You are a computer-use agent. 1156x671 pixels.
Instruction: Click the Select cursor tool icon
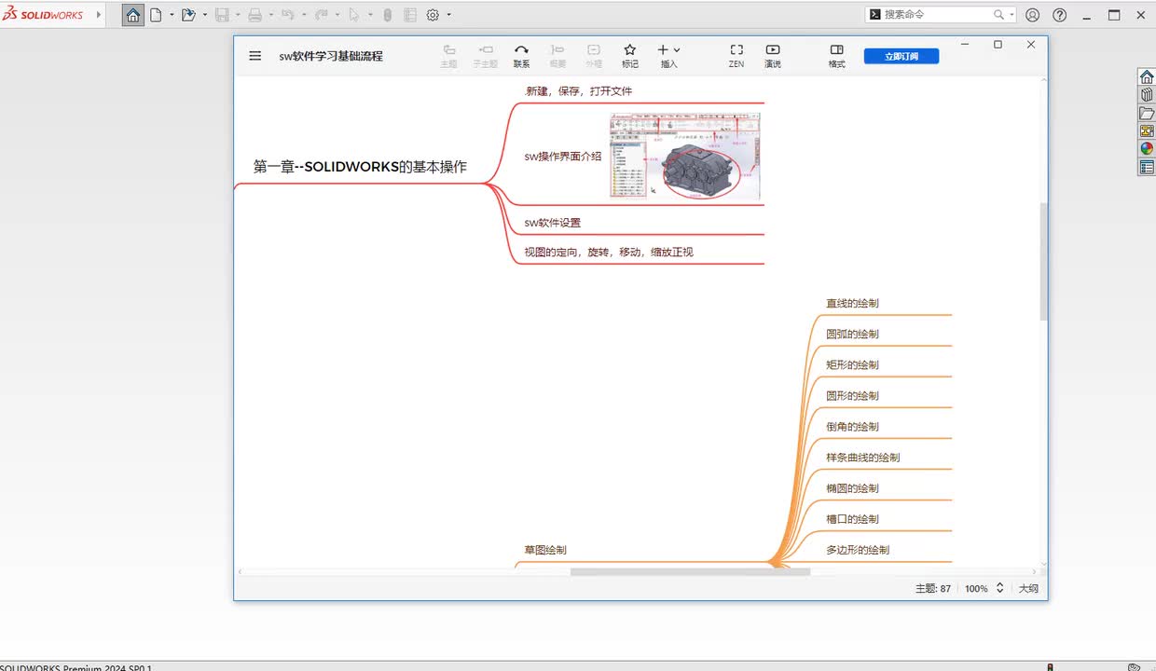point(353,15)
